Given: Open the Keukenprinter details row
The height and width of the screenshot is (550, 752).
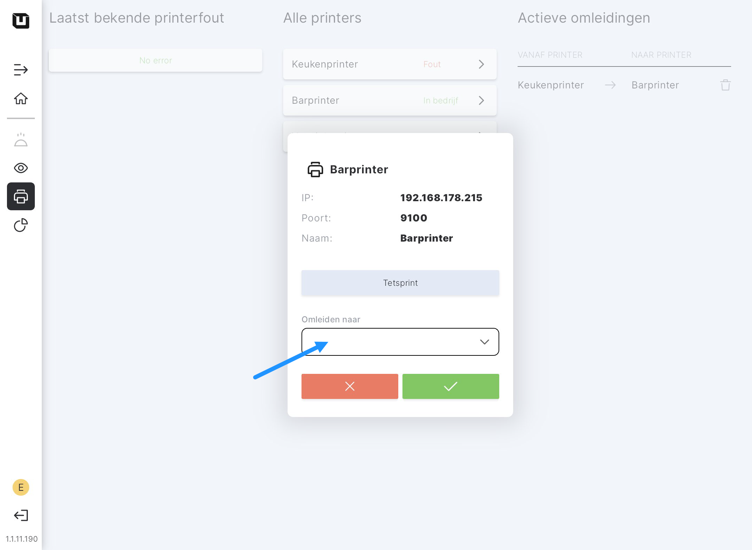Looking at the screenshot, I should [x=390, y=64].
